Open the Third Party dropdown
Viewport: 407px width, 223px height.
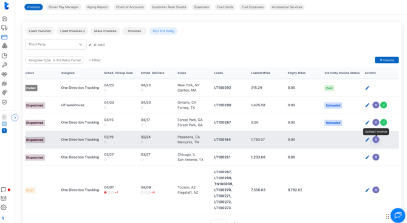(x=56, y=44)
